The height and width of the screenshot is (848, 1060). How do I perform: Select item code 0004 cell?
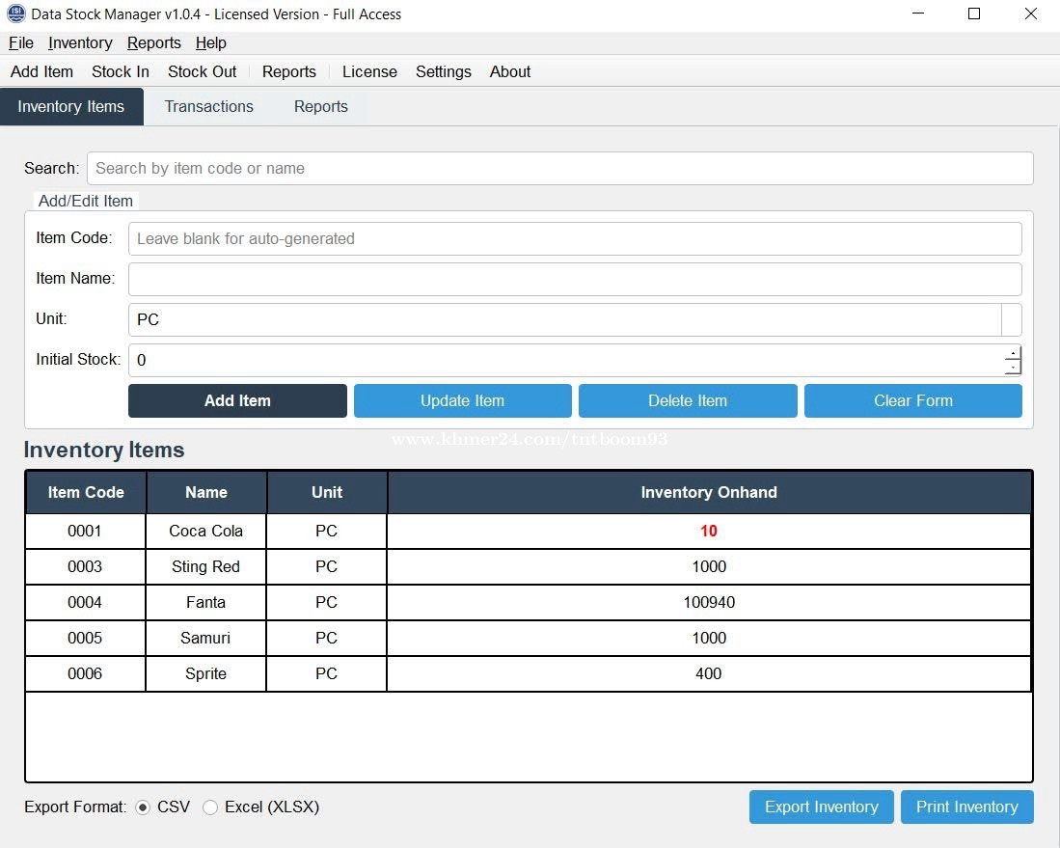point(85,603)
